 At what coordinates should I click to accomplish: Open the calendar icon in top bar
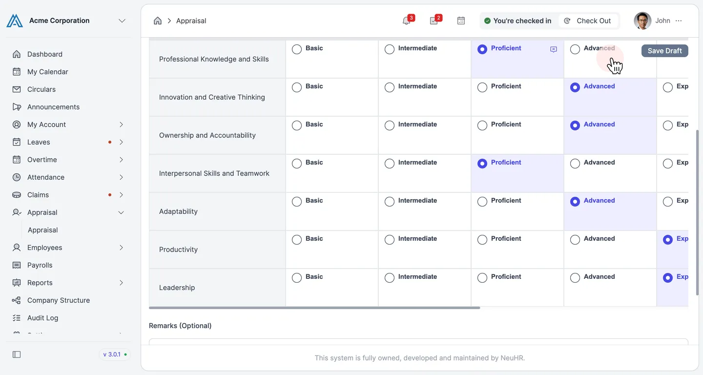click(x=461, y=21)
